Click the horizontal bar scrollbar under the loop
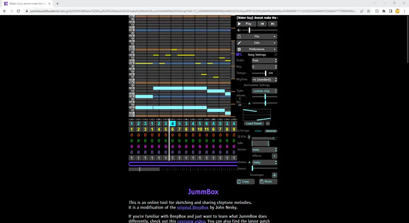This screenshot has width=409, height=223. click(183, 170)
